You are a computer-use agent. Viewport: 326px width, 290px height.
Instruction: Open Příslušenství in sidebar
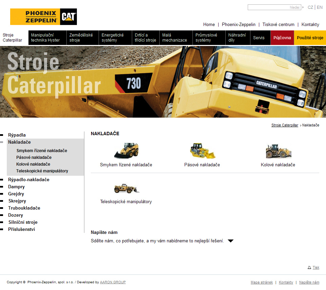tap(21, 229)
